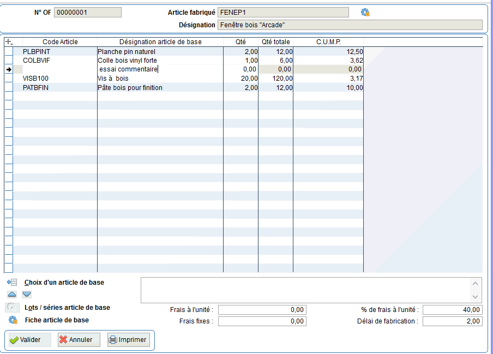Click total quantity 6,00 in COLBVIF row

tap(276, 61)
